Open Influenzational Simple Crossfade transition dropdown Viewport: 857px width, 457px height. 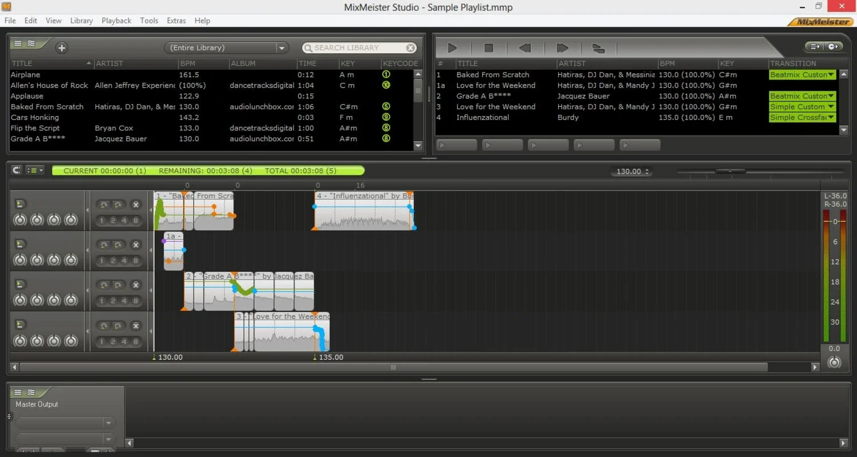pyautogui.click(x=802, y=118)
